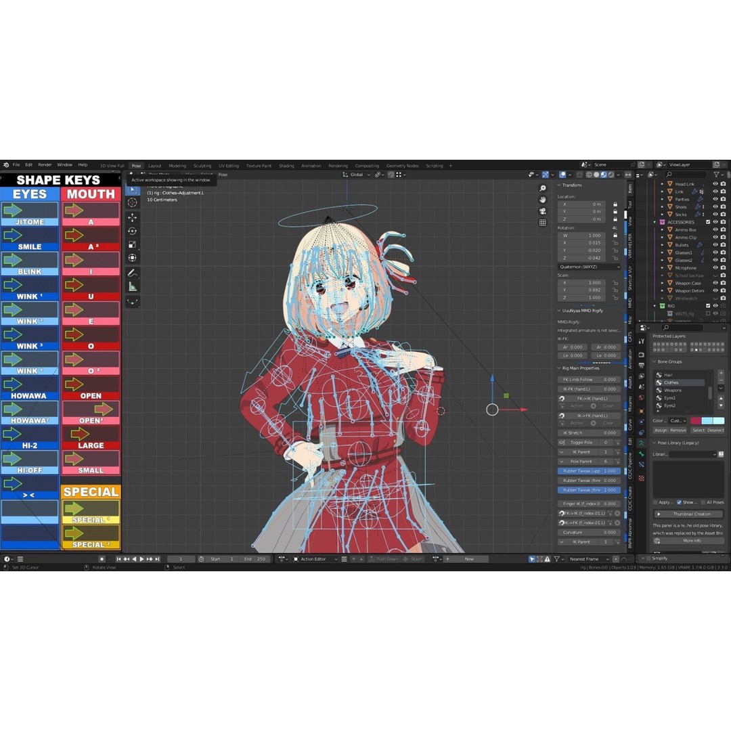The image size is (731, 731).
Task: Enable the WGTS_rig collection checkbox
Action: 708,313
